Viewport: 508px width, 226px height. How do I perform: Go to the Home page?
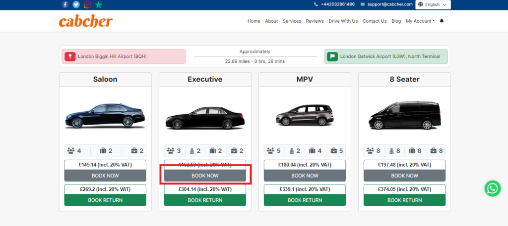tap(254, 21)
